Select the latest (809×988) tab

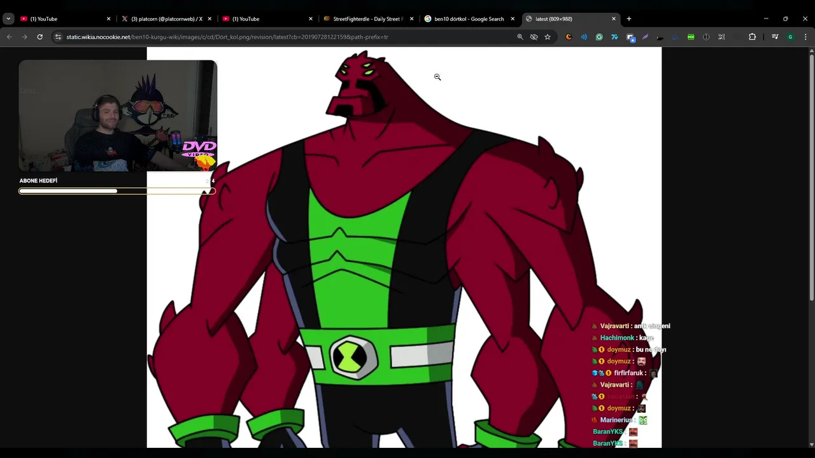tap(570, 19)
